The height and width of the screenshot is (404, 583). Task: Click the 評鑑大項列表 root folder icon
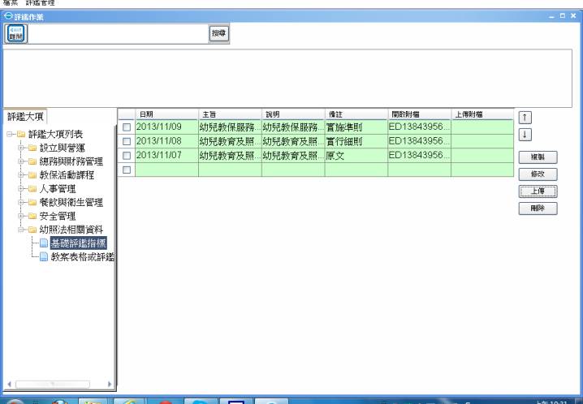[20, 134]
